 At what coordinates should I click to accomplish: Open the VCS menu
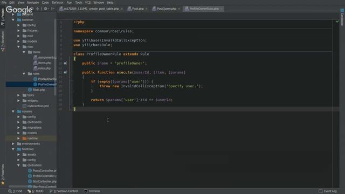pos(88,3)
